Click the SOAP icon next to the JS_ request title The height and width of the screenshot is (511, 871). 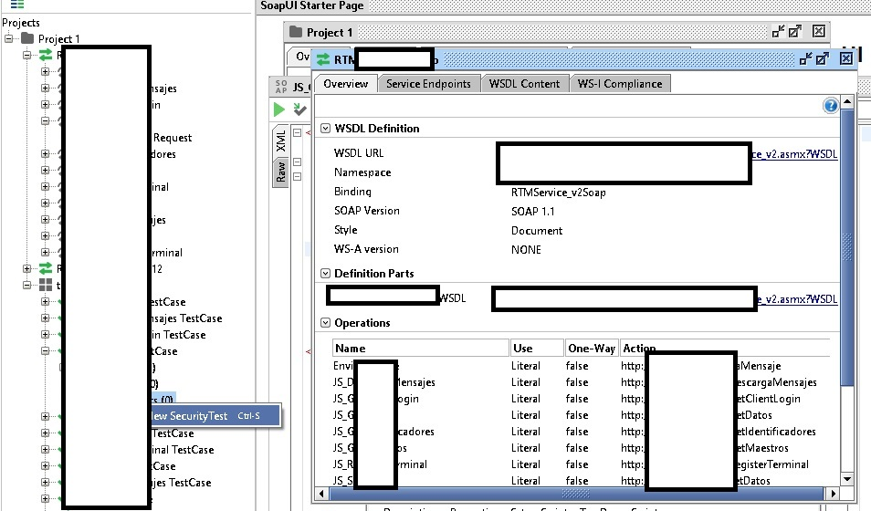pos(281,87)
